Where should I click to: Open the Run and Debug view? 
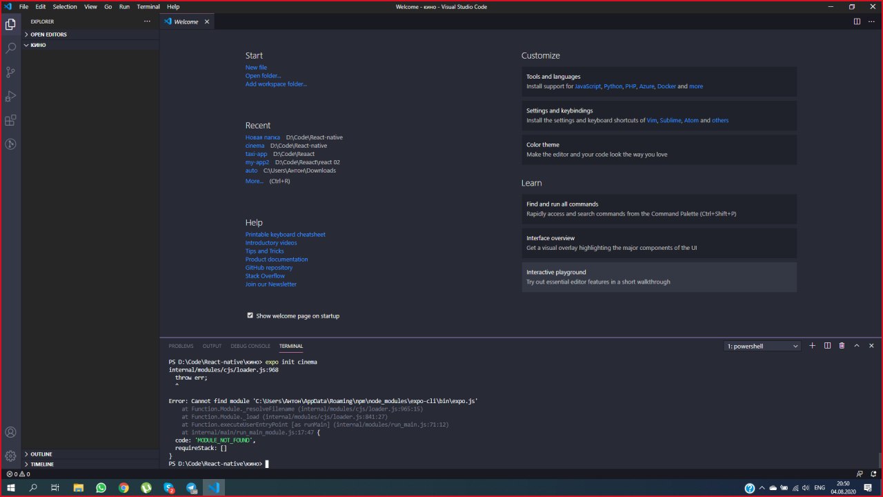tap(10, 96)
